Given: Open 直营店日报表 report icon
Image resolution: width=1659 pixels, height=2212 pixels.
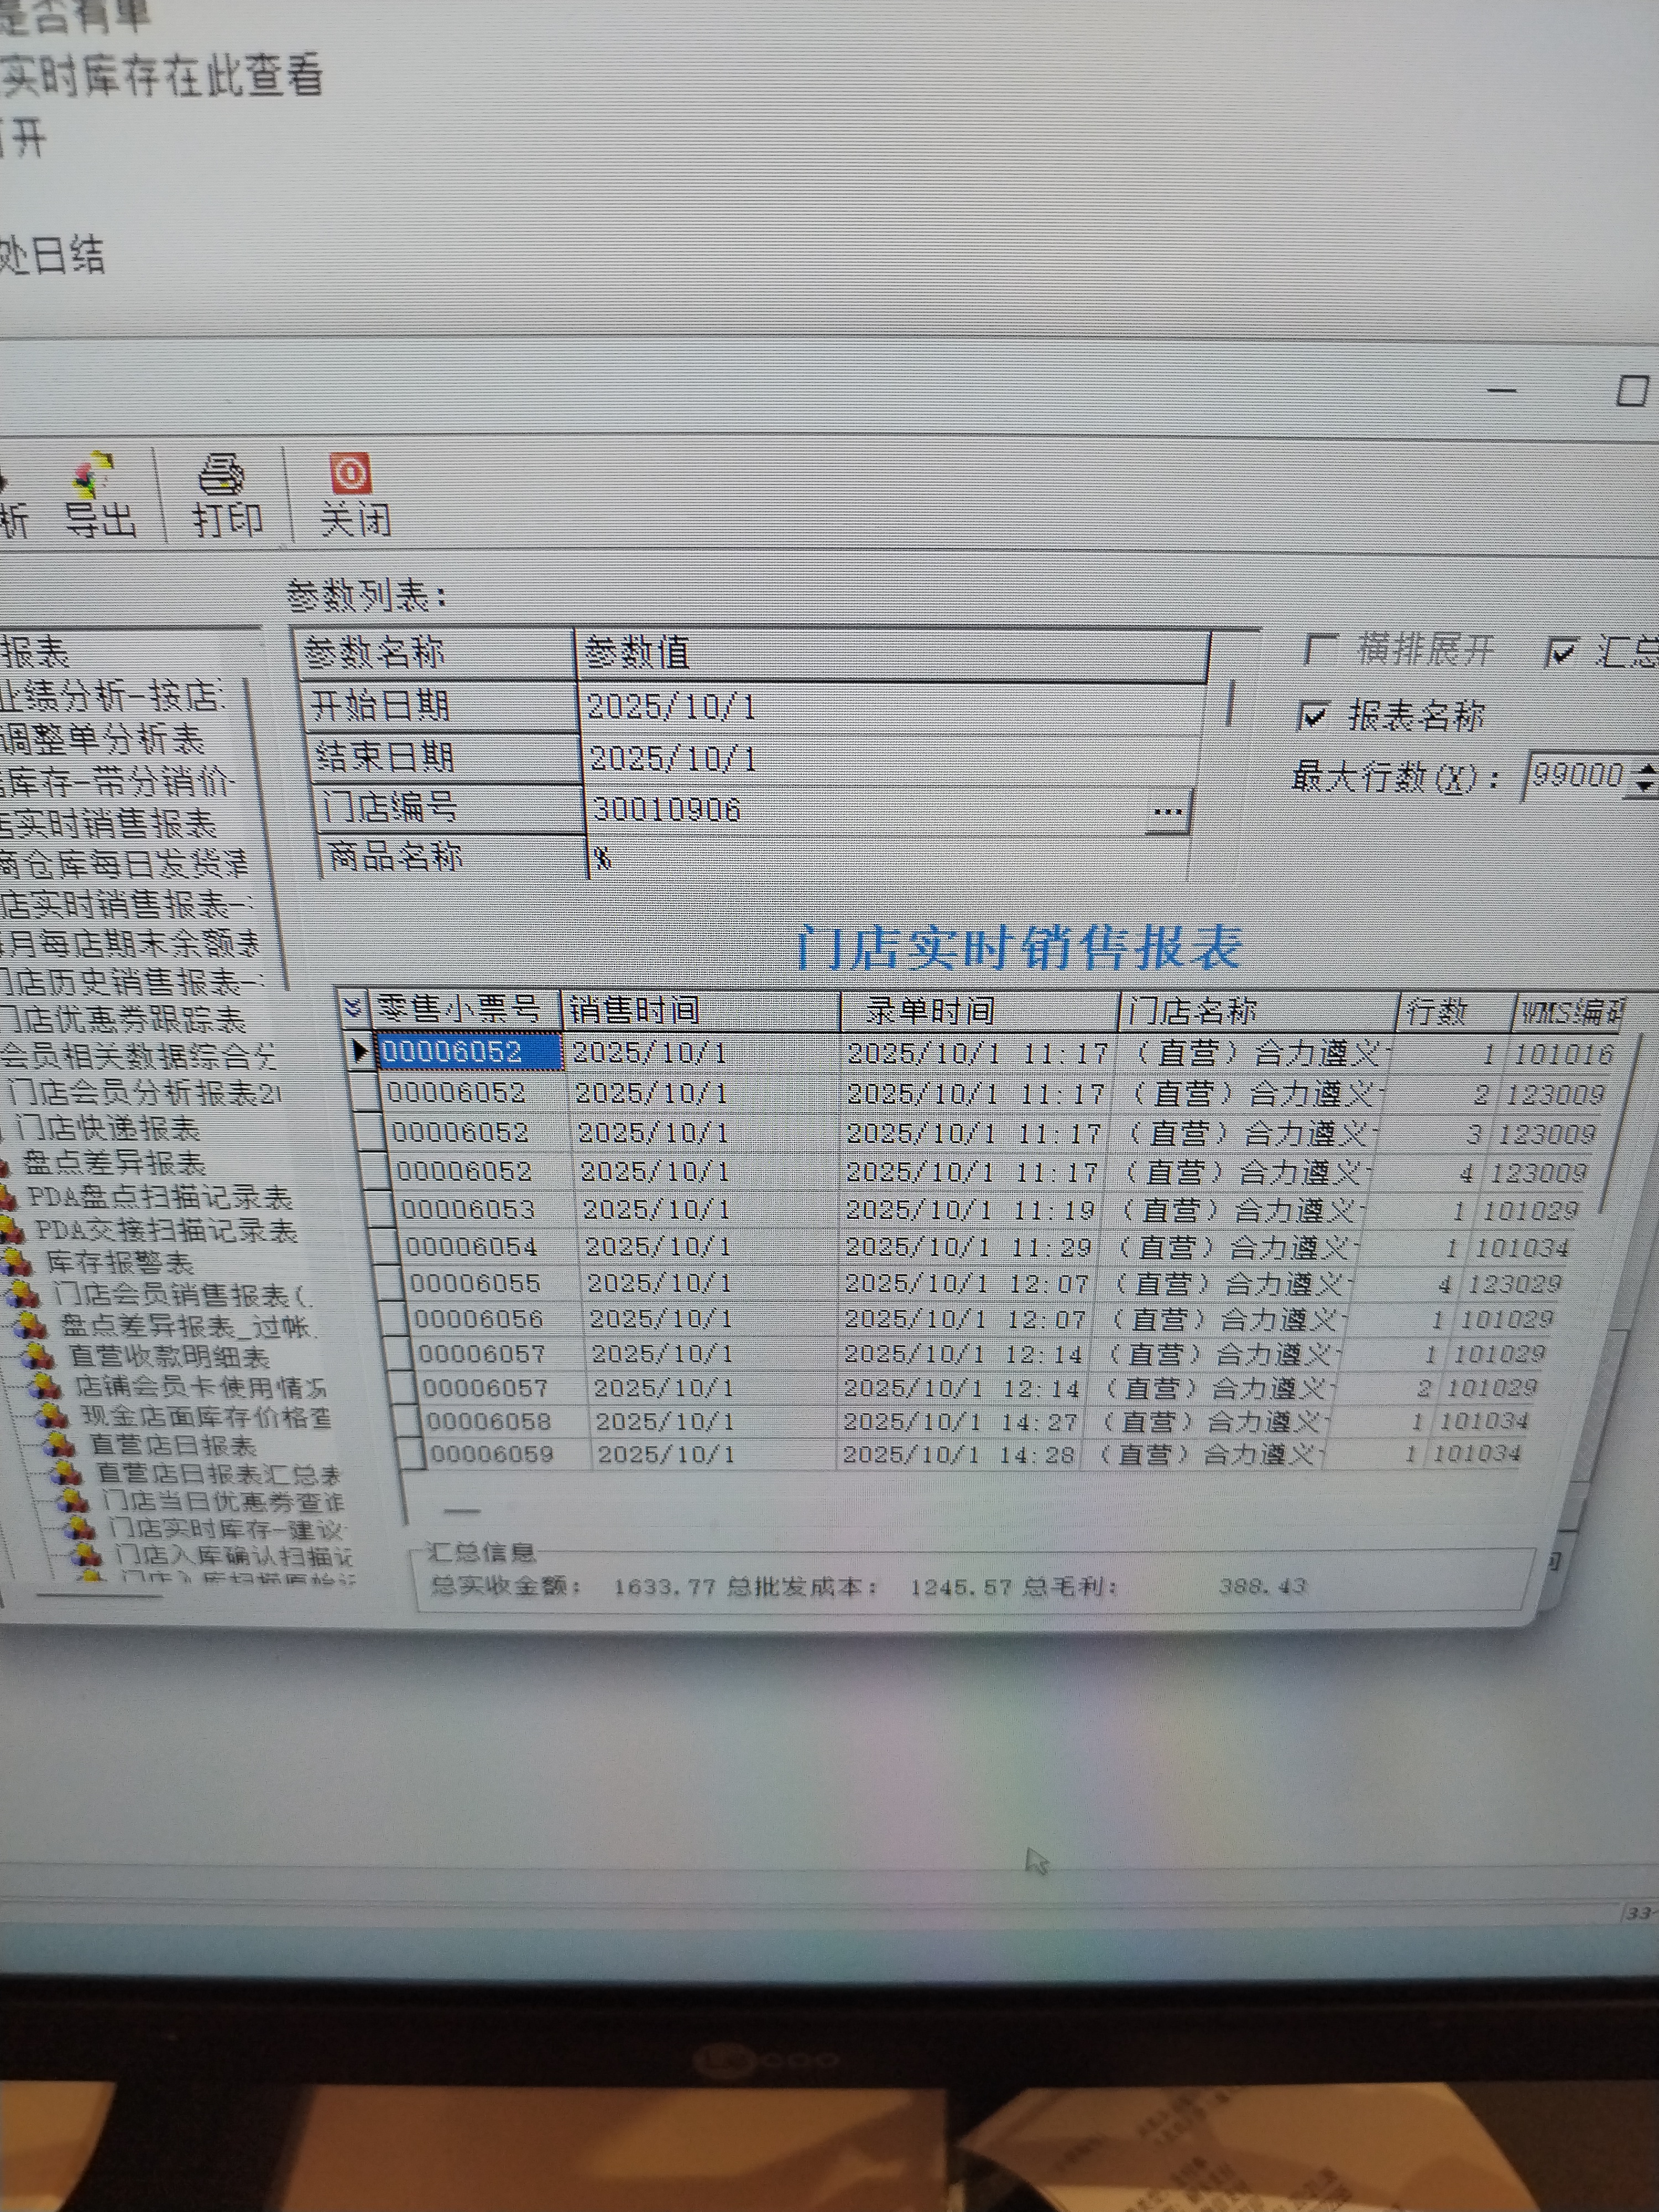Looking at the screenshot, I should pyautogui.click(x=58, y=1446).
